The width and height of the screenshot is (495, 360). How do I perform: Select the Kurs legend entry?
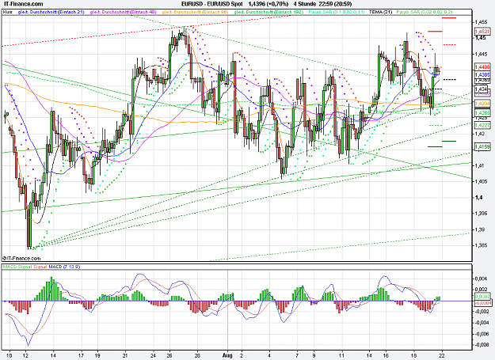tap(8, 12)
